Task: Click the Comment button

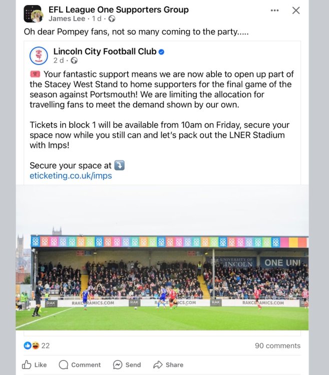Action: pos(80,364)
